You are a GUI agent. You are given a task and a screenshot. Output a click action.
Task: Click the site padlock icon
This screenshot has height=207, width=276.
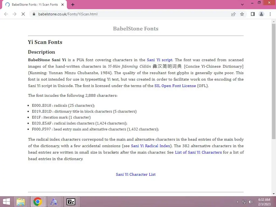coord(34,14)
